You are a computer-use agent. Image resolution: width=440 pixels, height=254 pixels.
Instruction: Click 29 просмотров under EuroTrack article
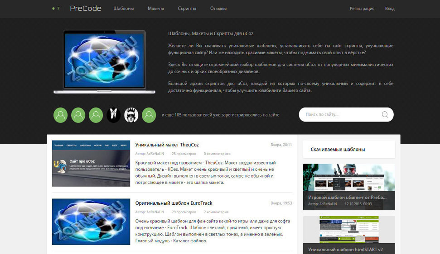click(x=184, y=212)
